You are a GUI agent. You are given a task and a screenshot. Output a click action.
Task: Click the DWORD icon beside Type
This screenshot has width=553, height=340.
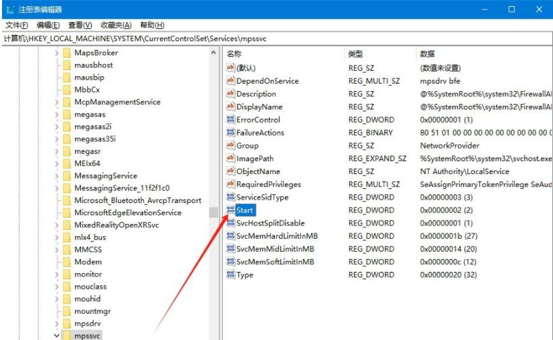230,275
